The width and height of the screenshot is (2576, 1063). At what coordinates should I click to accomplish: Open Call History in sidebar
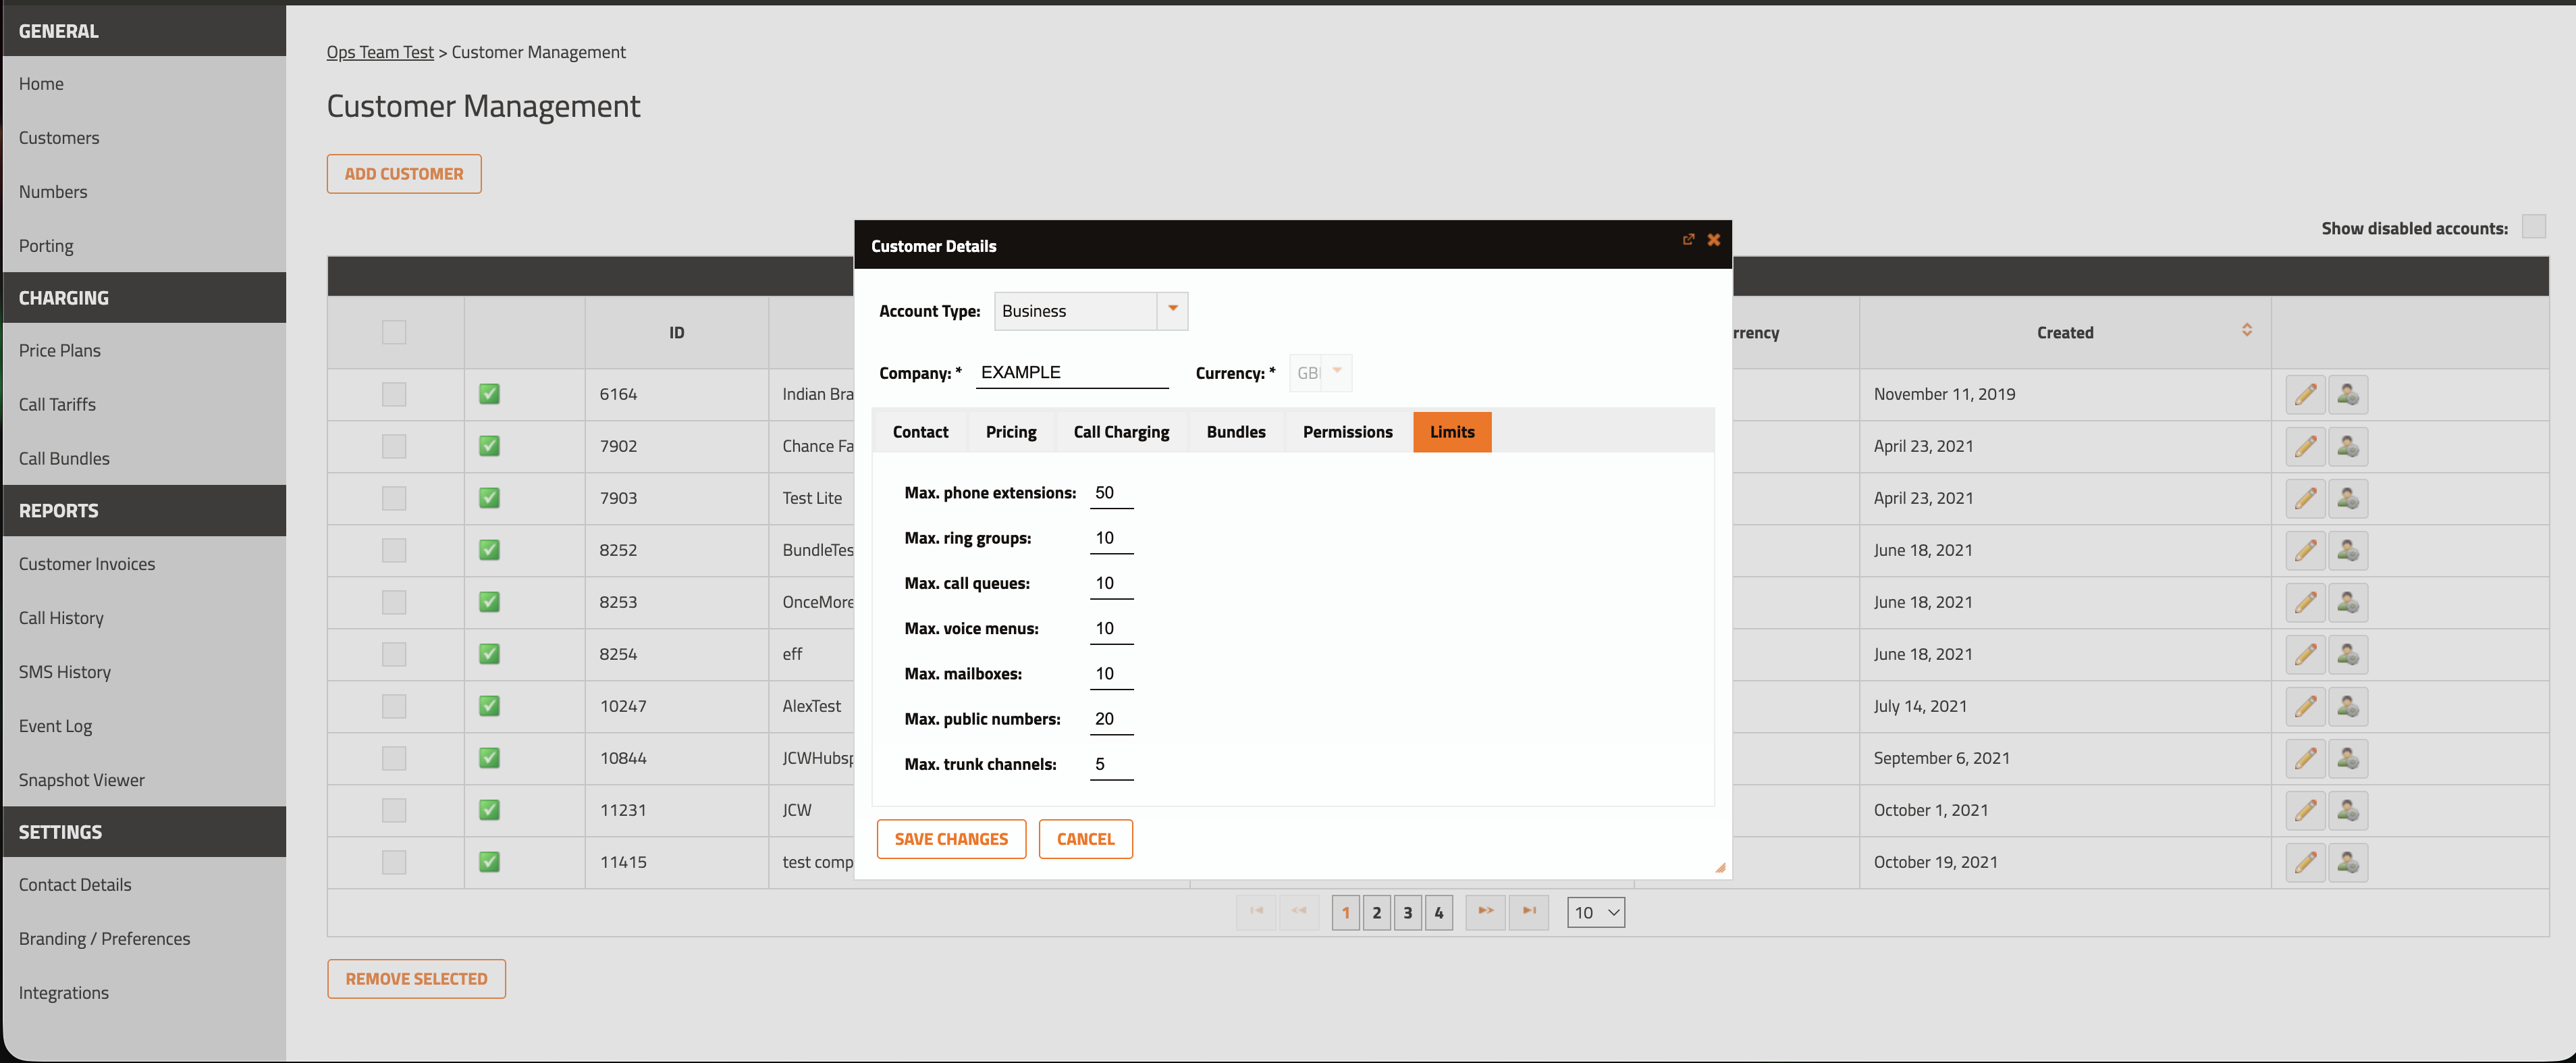(x=61, y=618)
